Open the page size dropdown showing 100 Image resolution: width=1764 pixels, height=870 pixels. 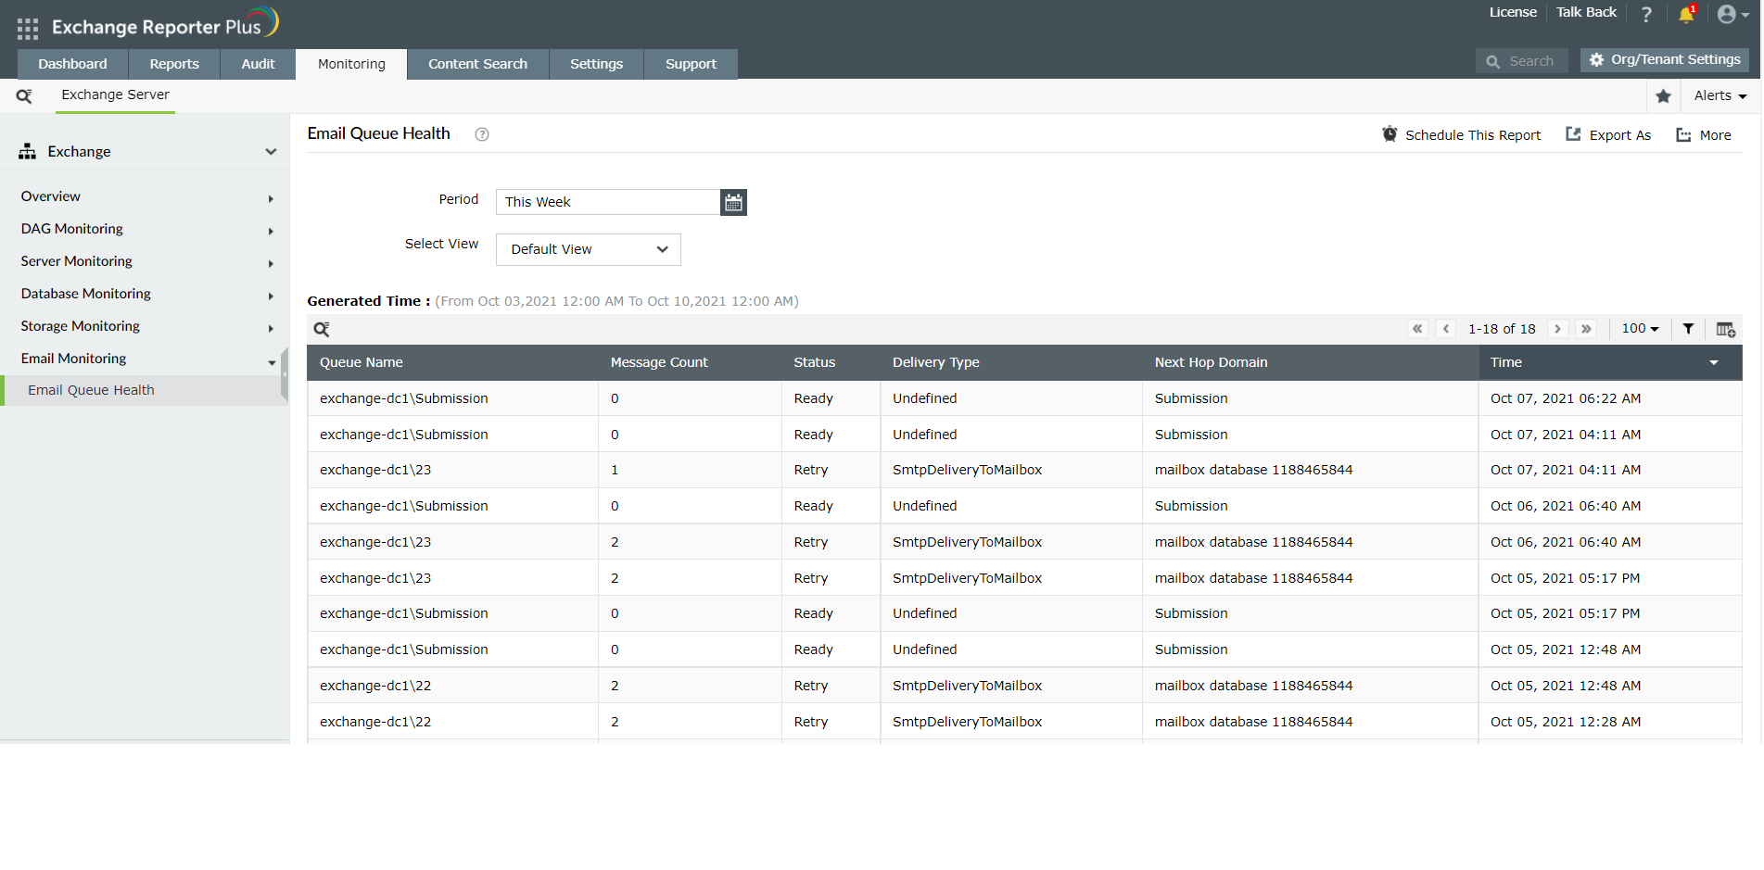click(1640, 329)
